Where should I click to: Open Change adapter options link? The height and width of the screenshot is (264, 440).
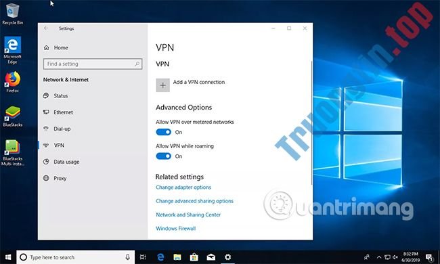(x=183, y=188)
